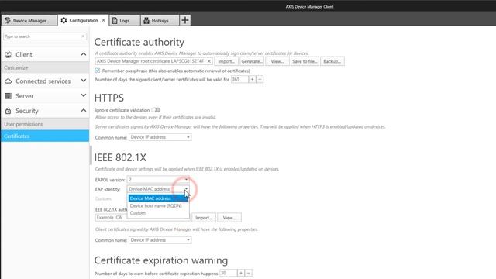Click the certificate validity days field
496x279 pixels.
pos(239,79)
